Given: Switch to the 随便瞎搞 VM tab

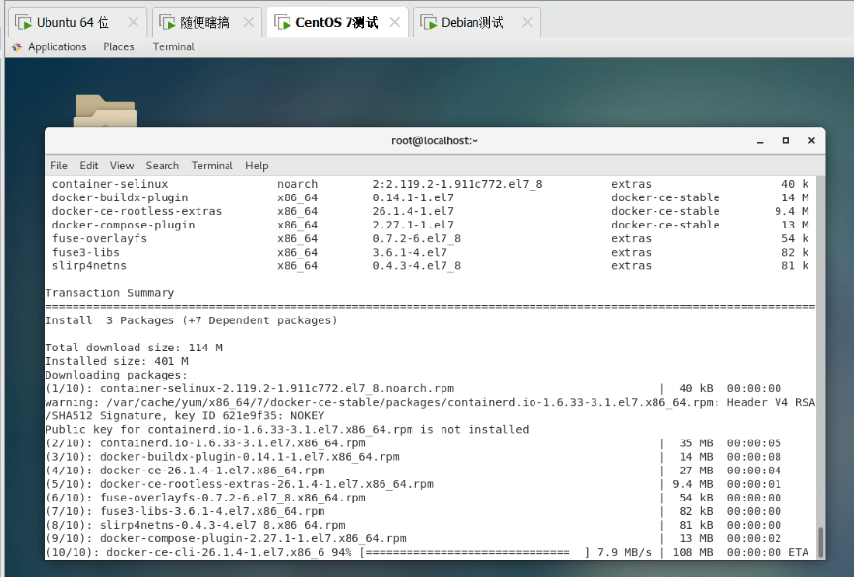Looking at the screenshot, I should coord(205,22).
